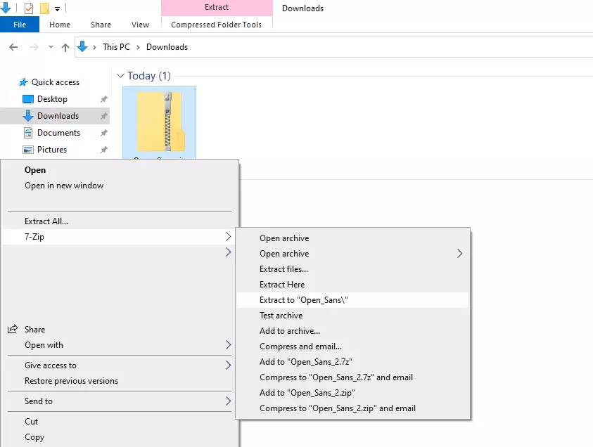Click the Back navigation arrow
593x447 pixels.
pos(13,47)
